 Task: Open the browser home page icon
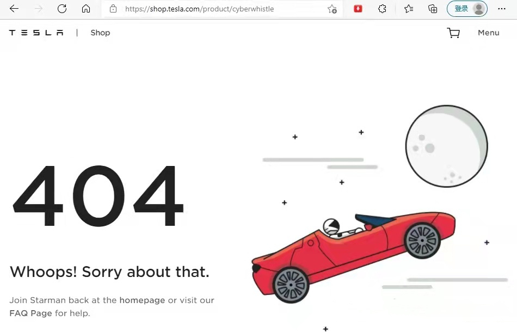[86, 9]
